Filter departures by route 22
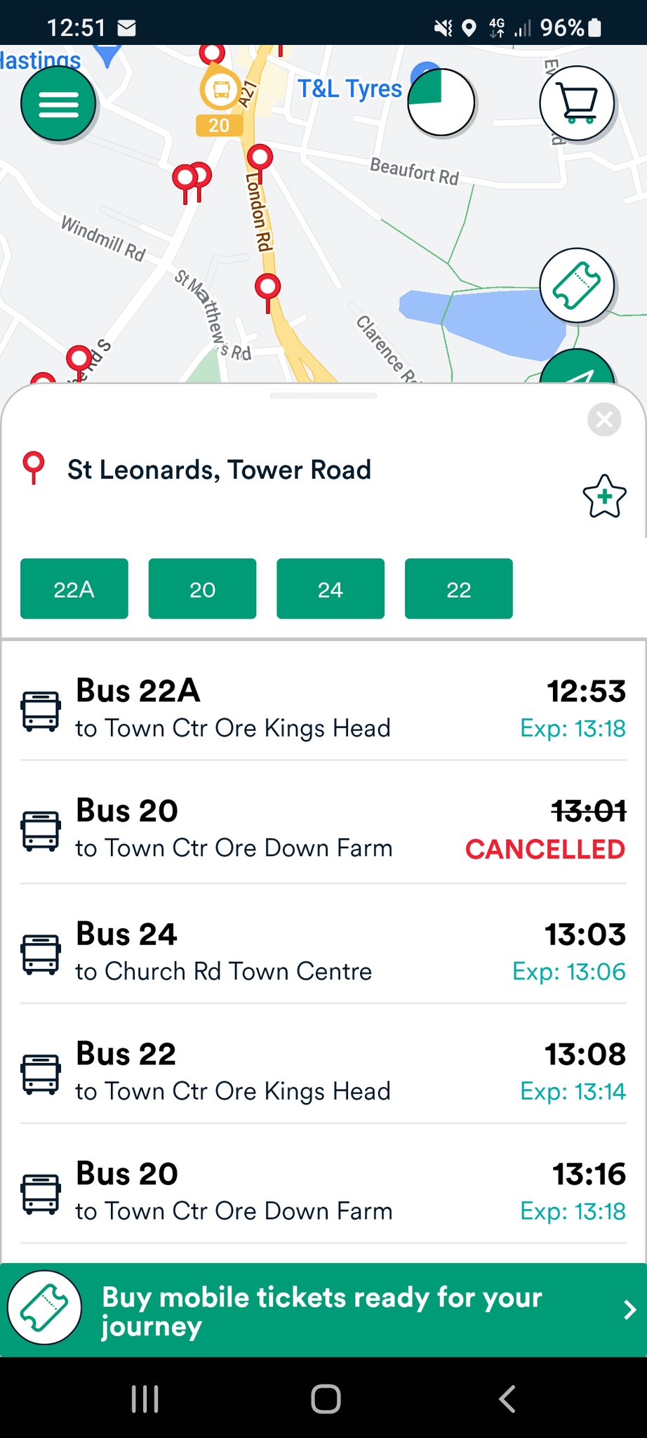The image size is (647, 1438). [x=458, y=589]
